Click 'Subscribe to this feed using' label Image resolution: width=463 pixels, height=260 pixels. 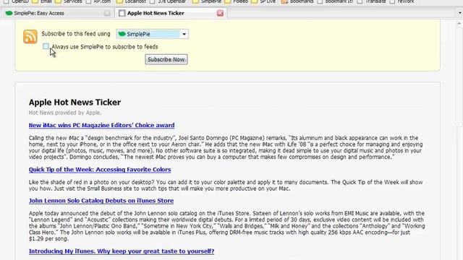[x=76, y=34]
